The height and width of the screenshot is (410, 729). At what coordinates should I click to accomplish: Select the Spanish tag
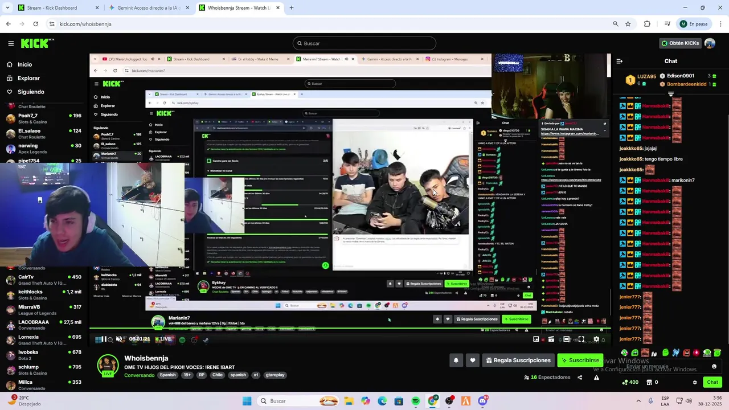point(167,375)
